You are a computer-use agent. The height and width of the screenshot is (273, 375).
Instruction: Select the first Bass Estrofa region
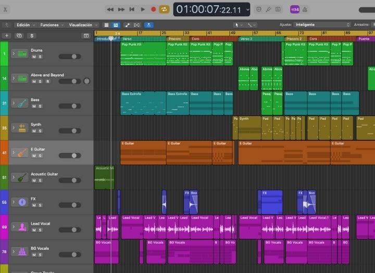point(143,103)
